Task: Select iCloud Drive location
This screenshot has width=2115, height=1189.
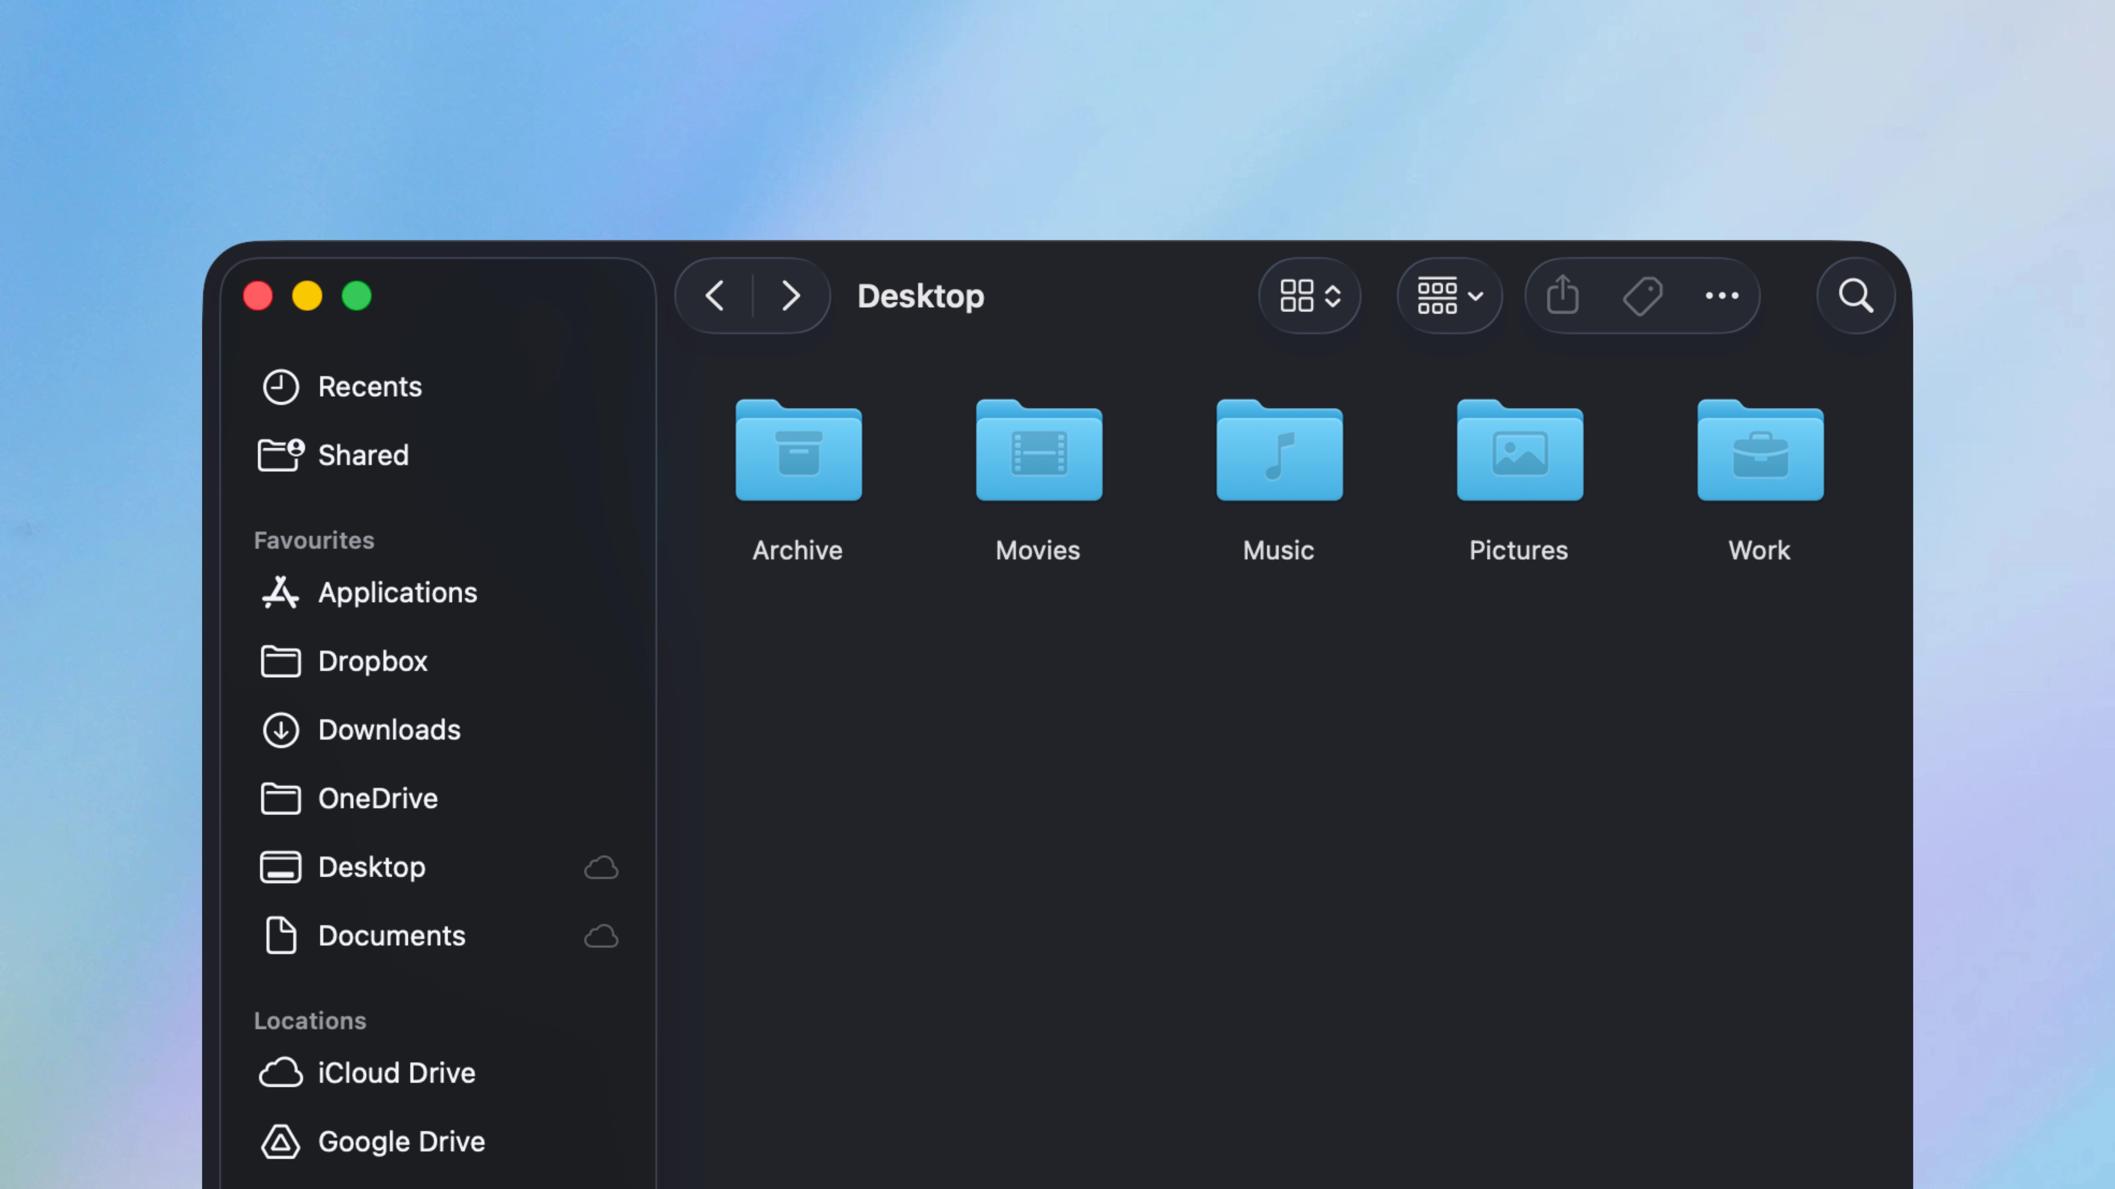Action: click(x=396, y=1073)
